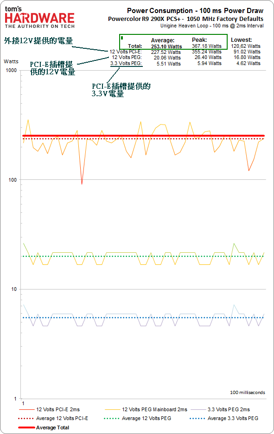Image resolution: width=274 pixels, height=434 pixels.
Task: Click the '1000' y-axis tick label
Action: (11, 70)
